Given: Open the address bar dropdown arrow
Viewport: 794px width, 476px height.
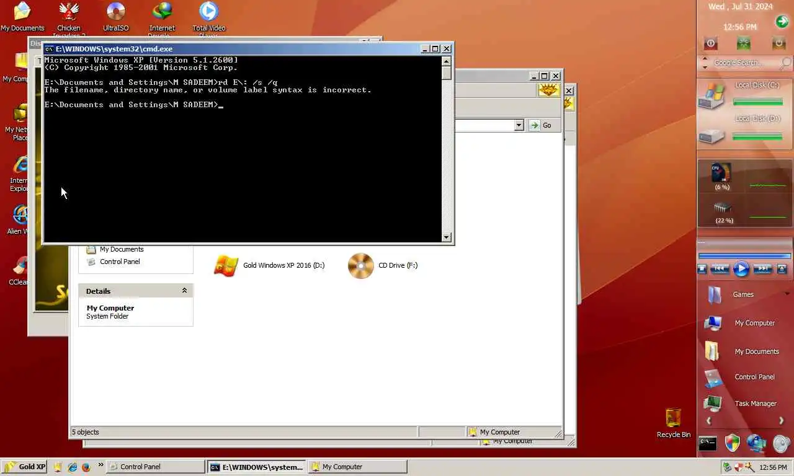Looking at the screenshot, I should click(519, 125).
